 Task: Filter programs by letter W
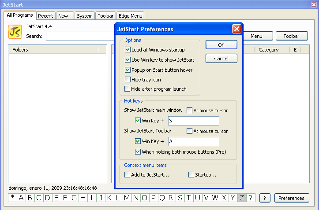coord(215,198)
